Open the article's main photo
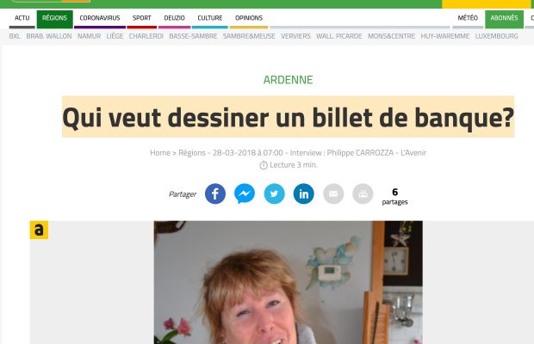Image resolution: width=534 pixels, height=344 pixels. [x=289, y=282]
